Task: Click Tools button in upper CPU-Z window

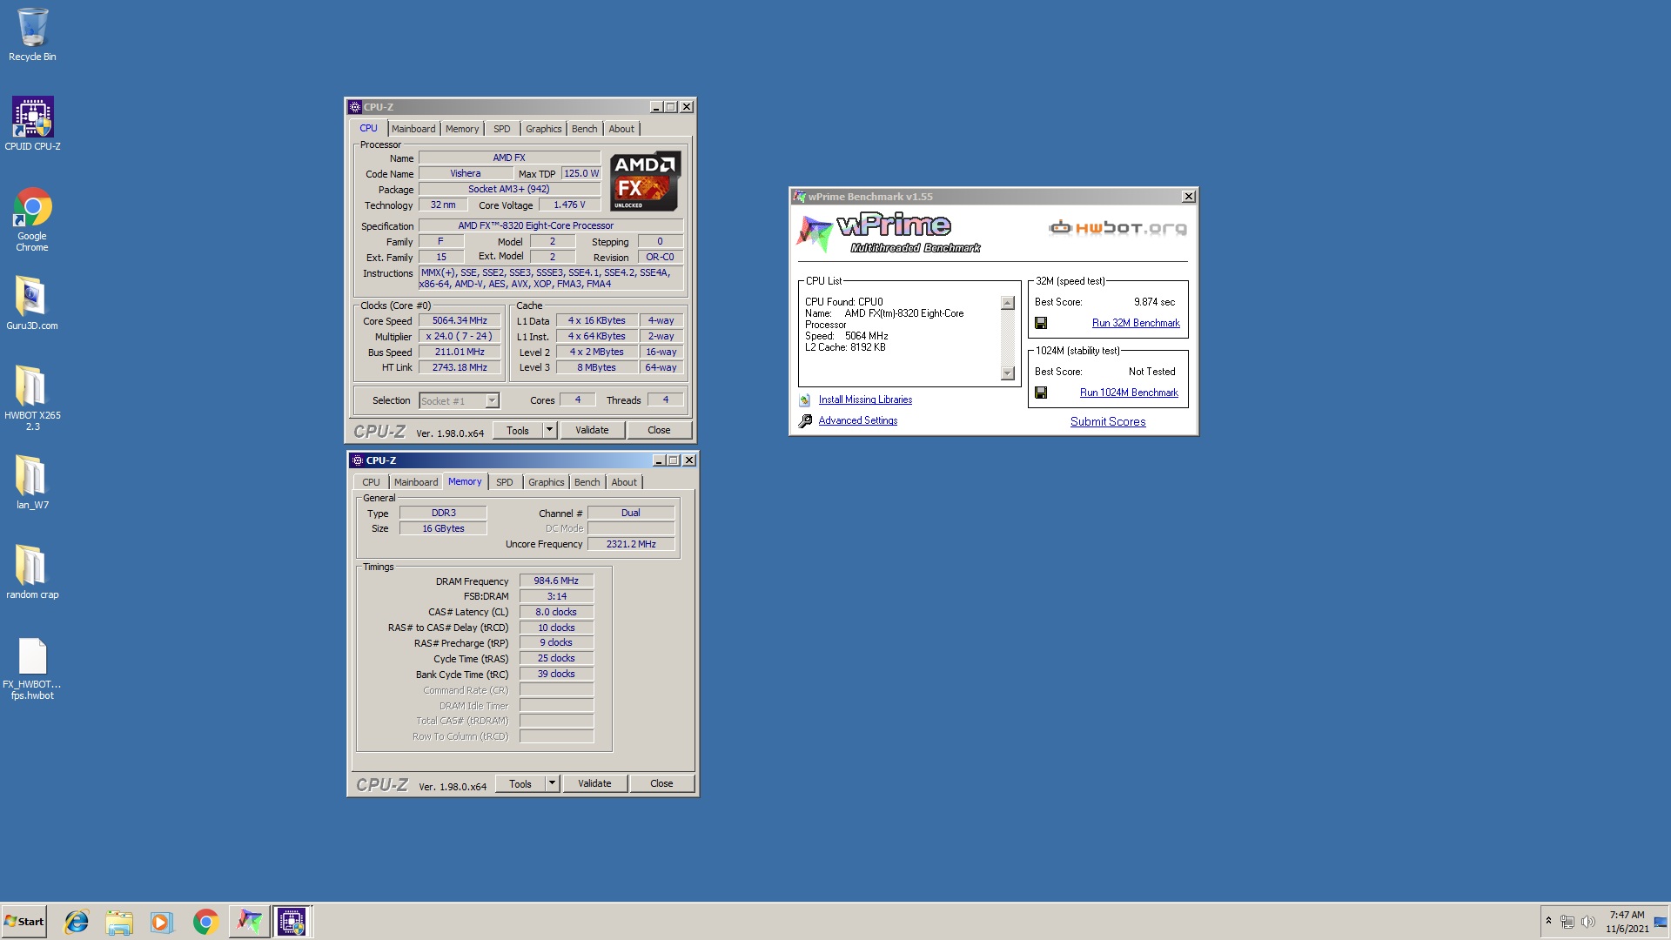Action: [518, 430]
